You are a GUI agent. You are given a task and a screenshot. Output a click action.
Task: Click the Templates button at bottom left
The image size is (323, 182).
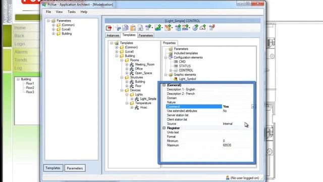click(53, 168)
